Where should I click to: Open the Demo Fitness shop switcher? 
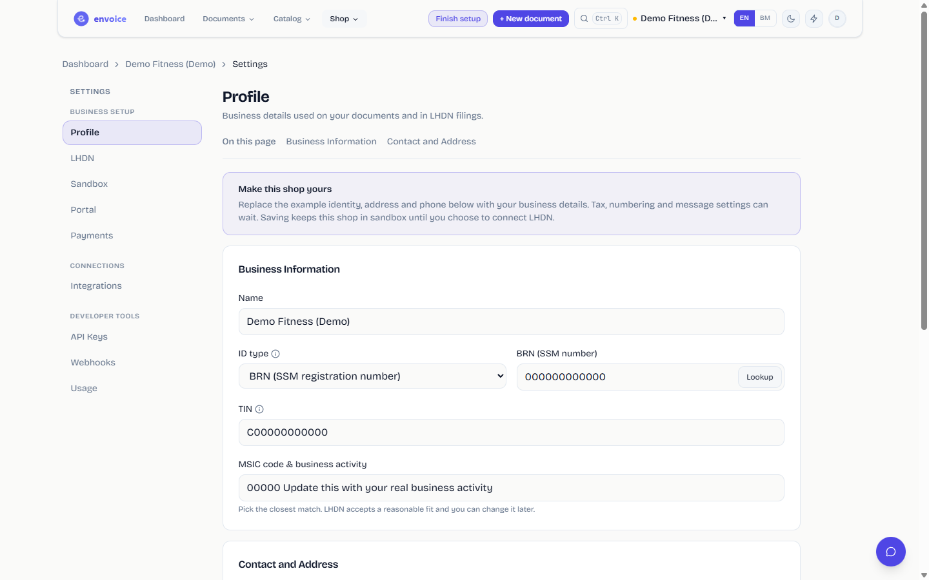[x=679, y=18]
